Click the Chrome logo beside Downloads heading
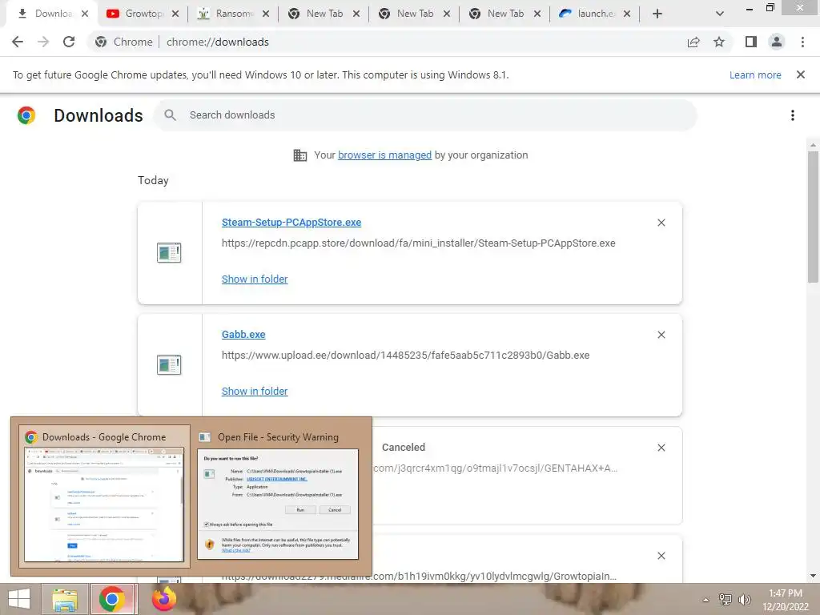Image resolution: width=820 pixels, height=615 pixels. pos(26,115)
